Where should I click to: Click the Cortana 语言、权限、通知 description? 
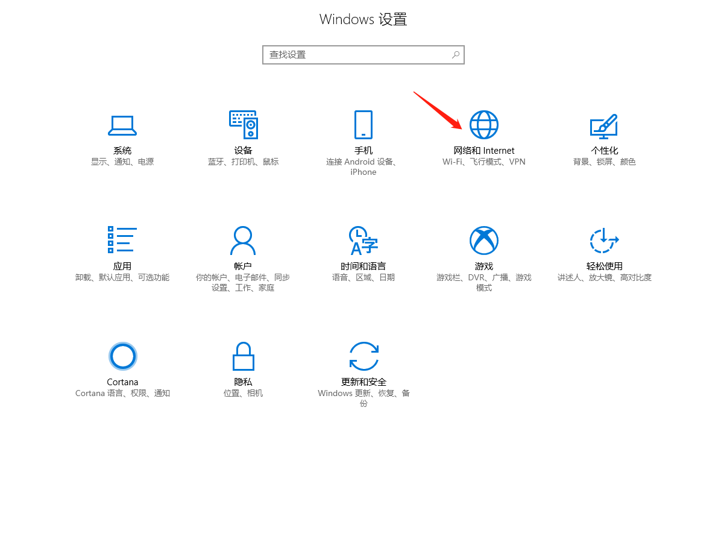click(123, 394)
